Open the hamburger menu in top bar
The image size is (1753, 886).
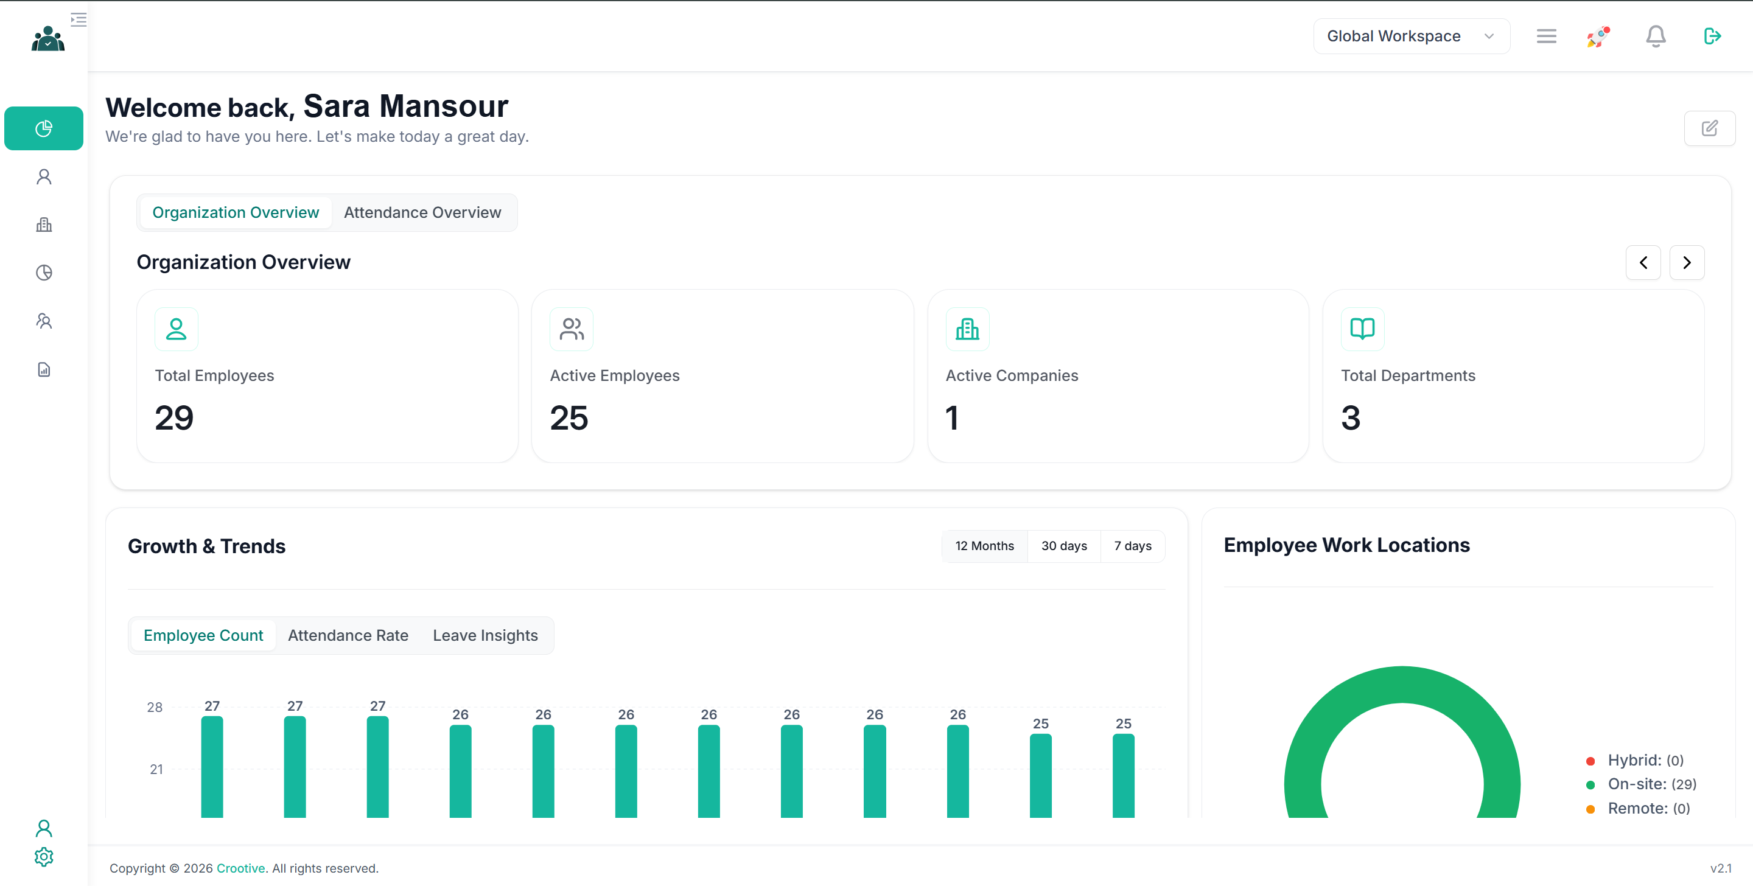(x=1546, y=36)
